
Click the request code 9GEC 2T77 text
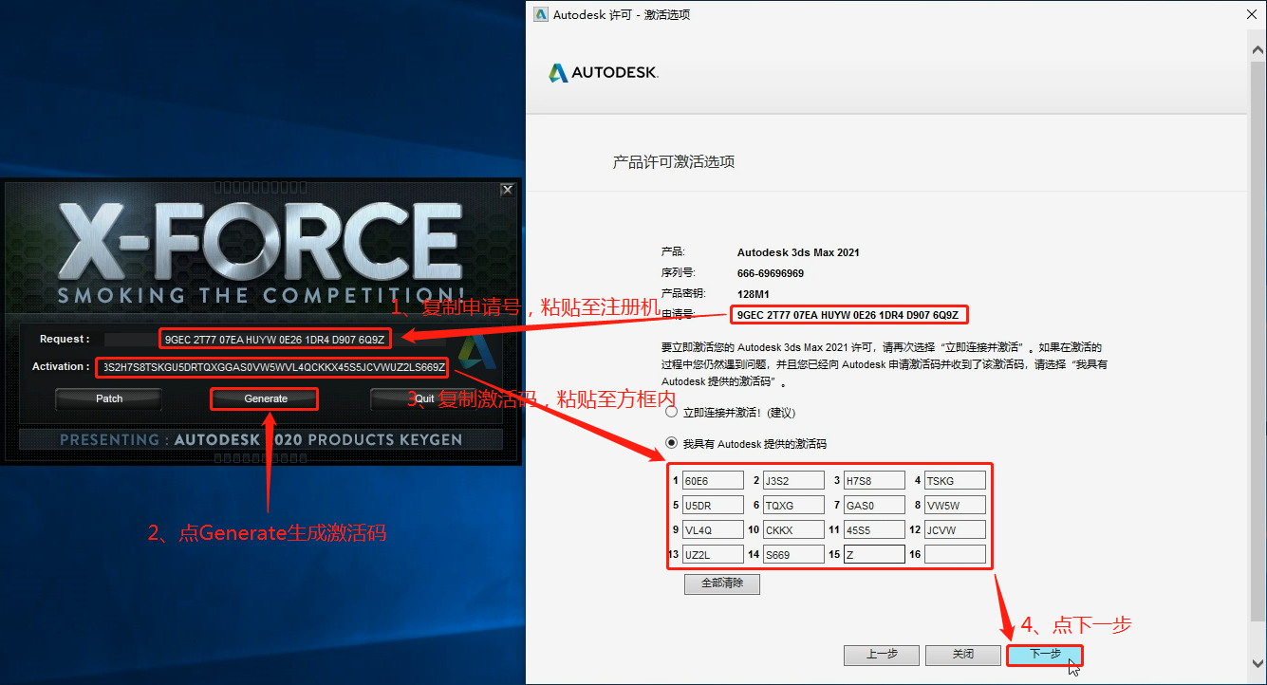tap(848, 314)
